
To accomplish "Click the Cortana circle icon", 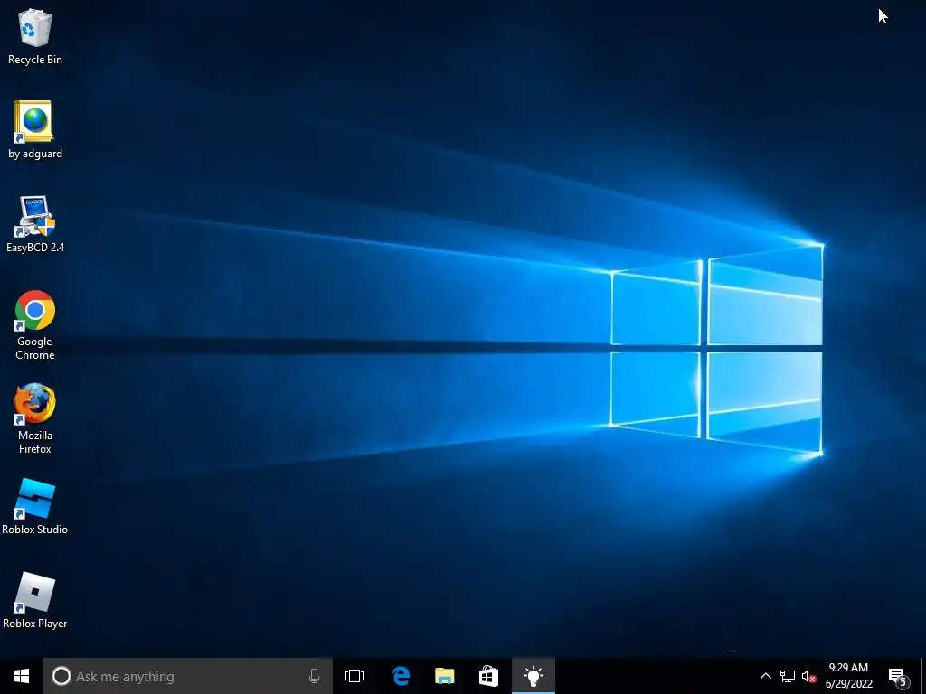I will pyautogui.click(x=61, y=676).
